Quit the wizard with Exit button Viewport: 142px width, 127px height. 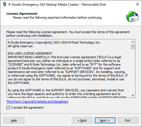pos(128,120)
